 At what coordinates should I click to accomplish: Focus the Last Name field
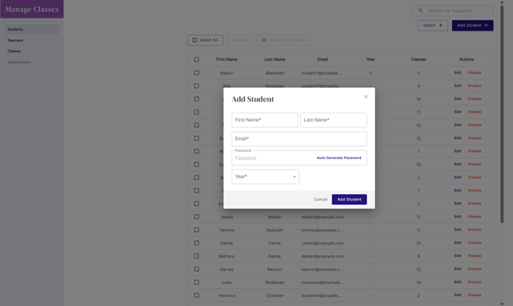[x=333, y=120]
